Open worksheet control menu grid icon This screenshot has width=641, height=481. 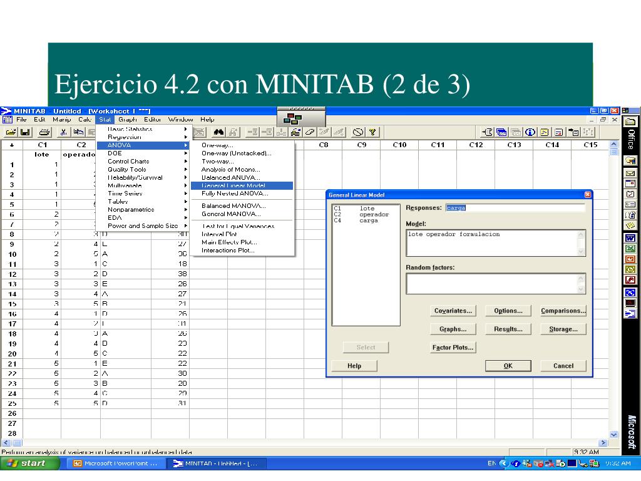pyautogui.click(x=8, y=120)
